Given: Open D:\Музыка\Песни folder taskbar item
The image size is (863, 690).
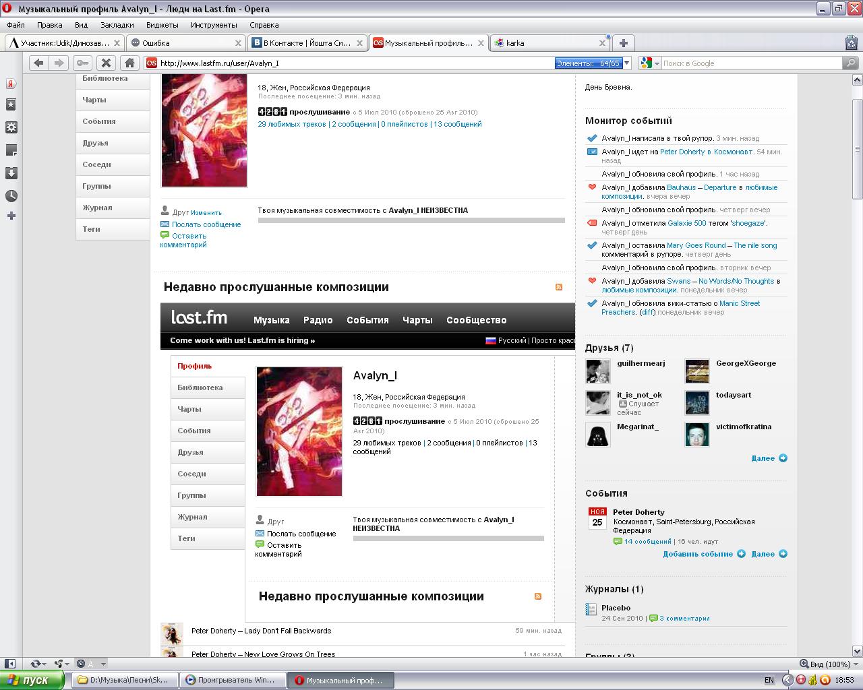Looking at the screenshot, I should point(124,680).
